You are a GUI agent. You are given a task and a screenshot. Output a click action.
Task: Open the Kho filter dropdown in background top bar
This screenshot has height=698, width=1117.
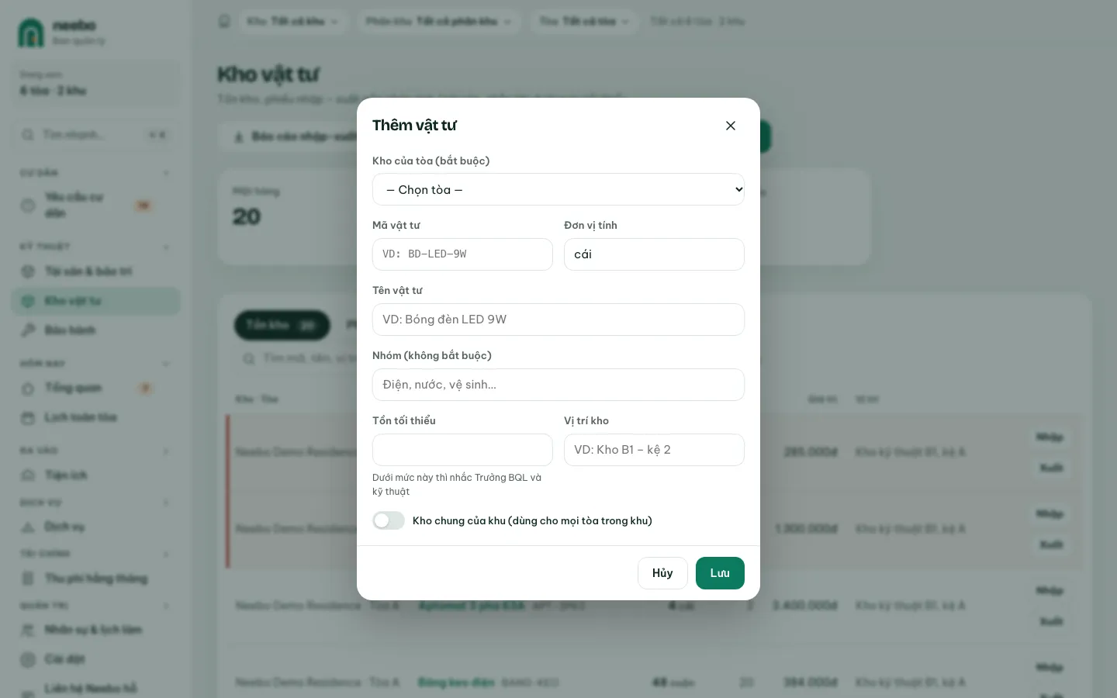pos(292,21)
